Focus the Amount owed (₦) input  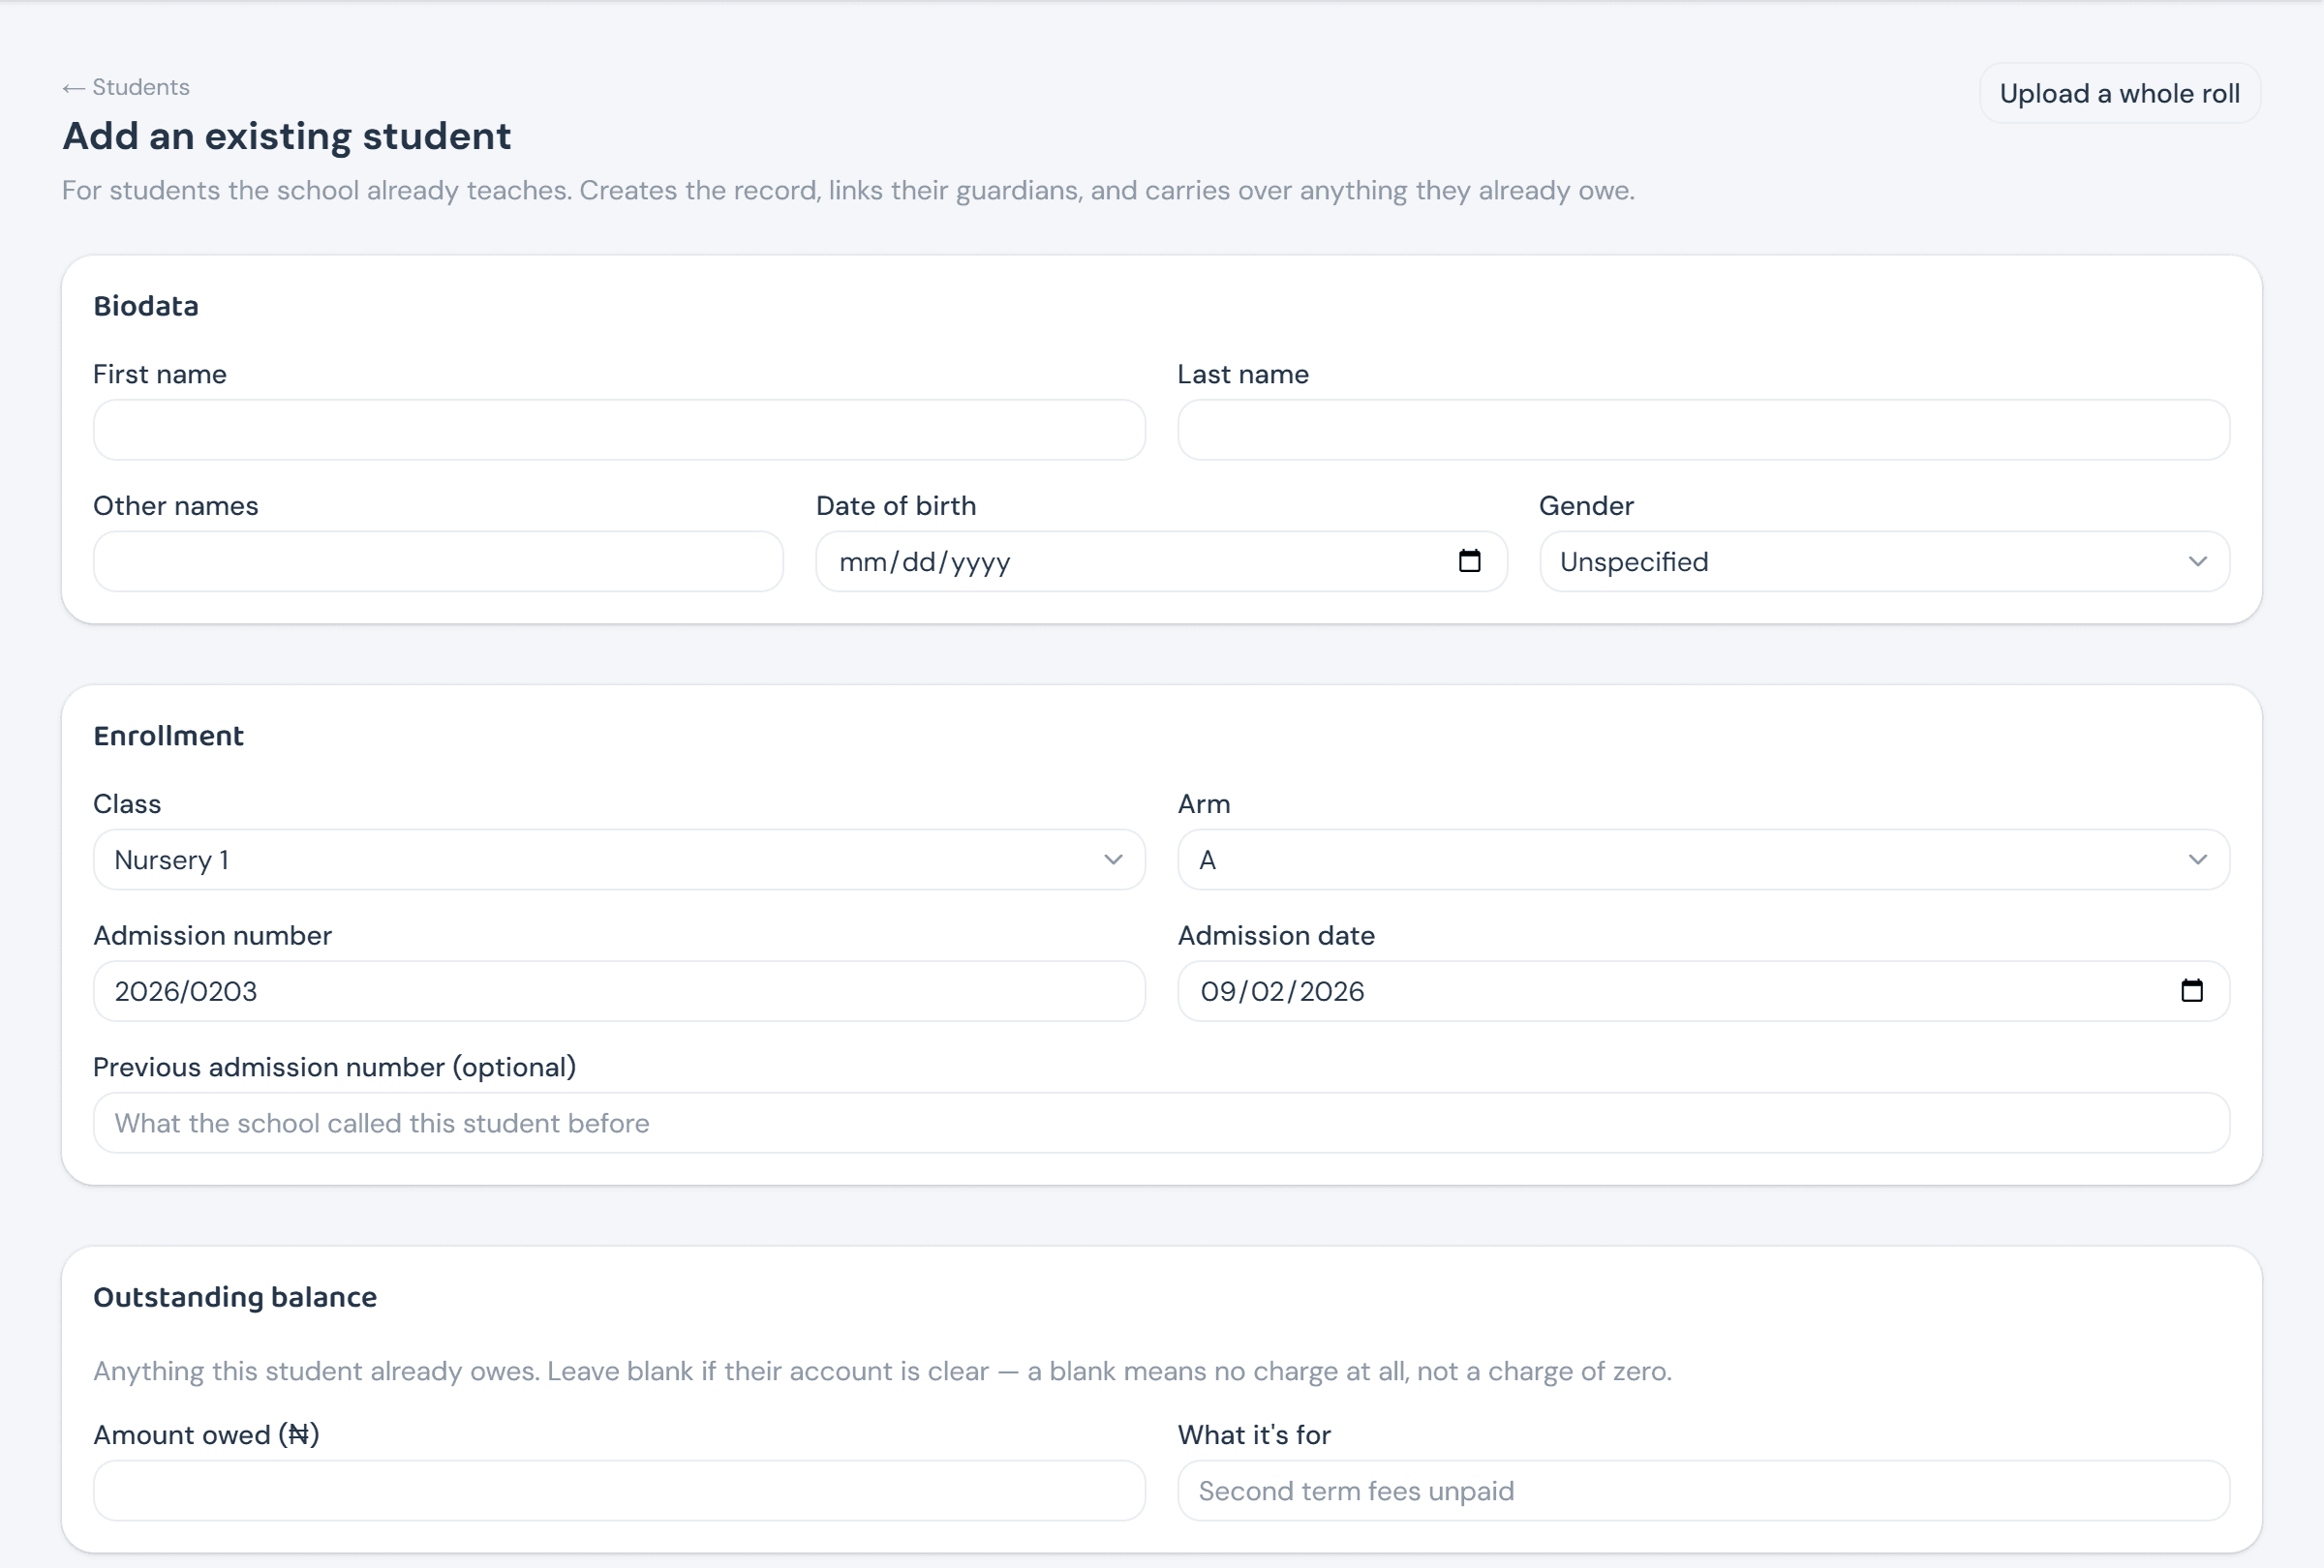click(x=619, y=1491)
